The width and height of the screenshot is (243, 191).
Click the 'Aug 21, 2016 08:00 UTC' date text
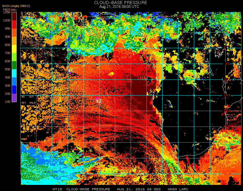(119, 7)
